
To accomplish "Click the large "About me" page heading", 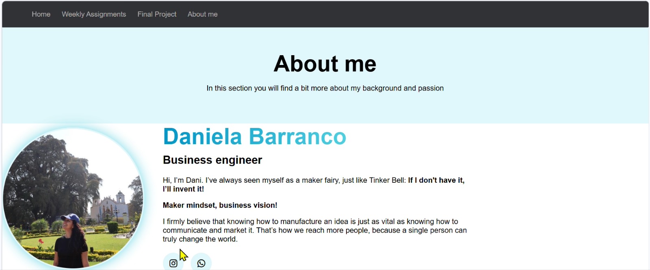I will click(x=325, y=64).
